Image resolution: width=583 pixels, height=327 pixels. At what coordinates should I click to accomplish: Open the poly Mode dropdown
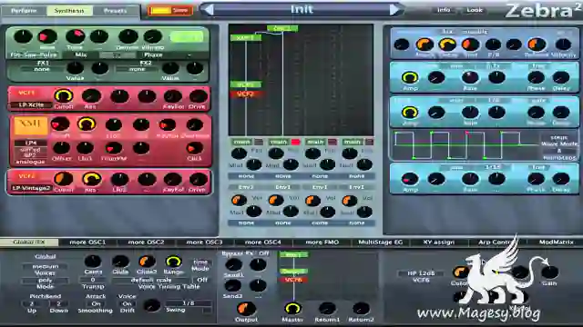point(45,281)
